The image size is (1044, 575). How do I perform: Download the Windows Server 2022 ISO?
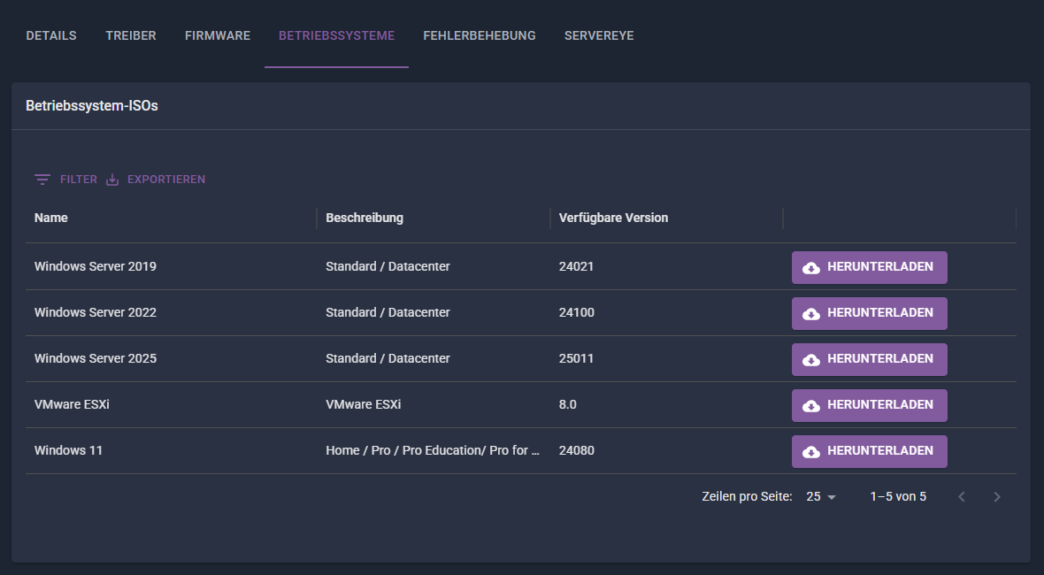869,313
